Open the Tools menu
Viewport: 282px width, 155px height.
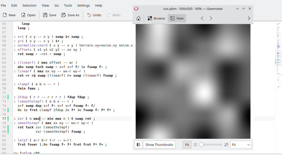68,5
